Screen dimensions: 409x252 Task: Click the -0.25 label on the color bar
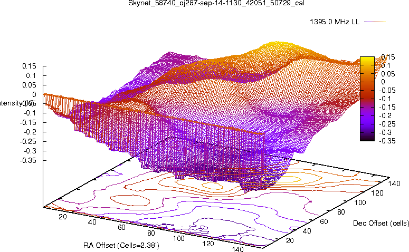pos(387,124)
